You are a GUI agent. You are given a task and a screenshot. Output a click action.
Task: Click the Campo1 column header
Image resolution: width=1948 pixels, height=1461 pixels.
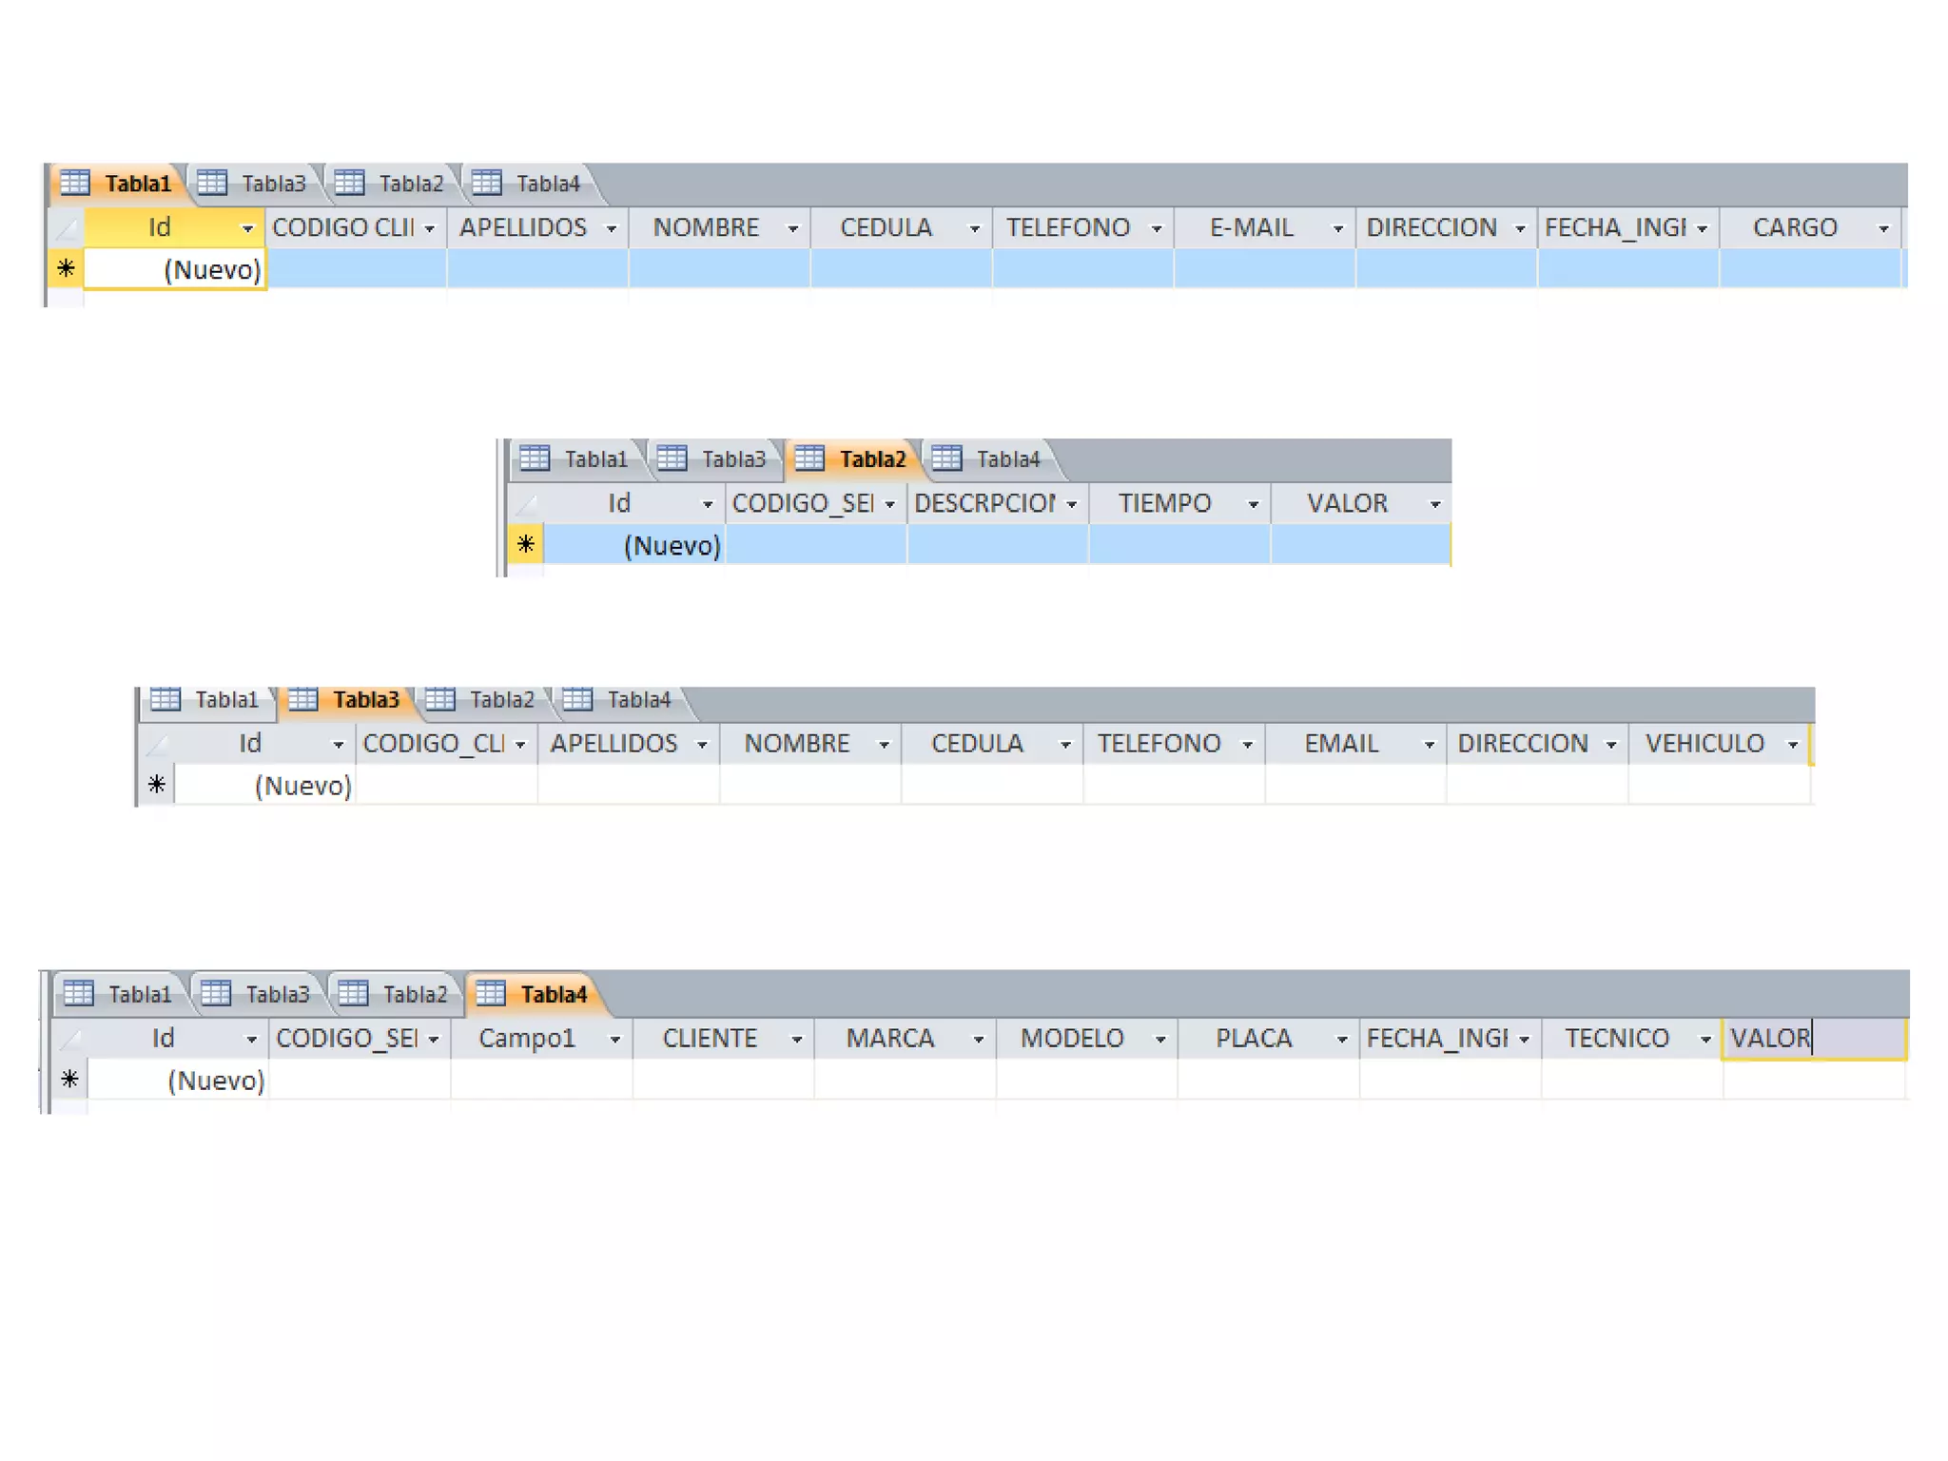(527, 1039)
